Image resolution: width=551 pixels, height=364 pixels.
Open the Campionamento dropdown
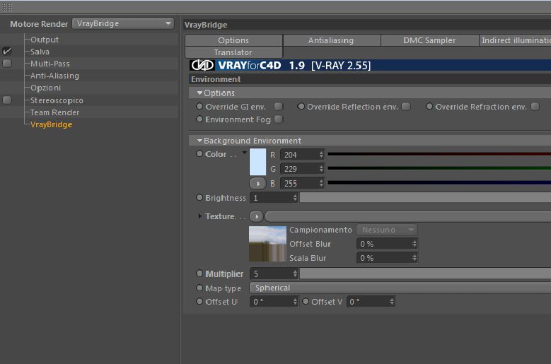point(387,230)
